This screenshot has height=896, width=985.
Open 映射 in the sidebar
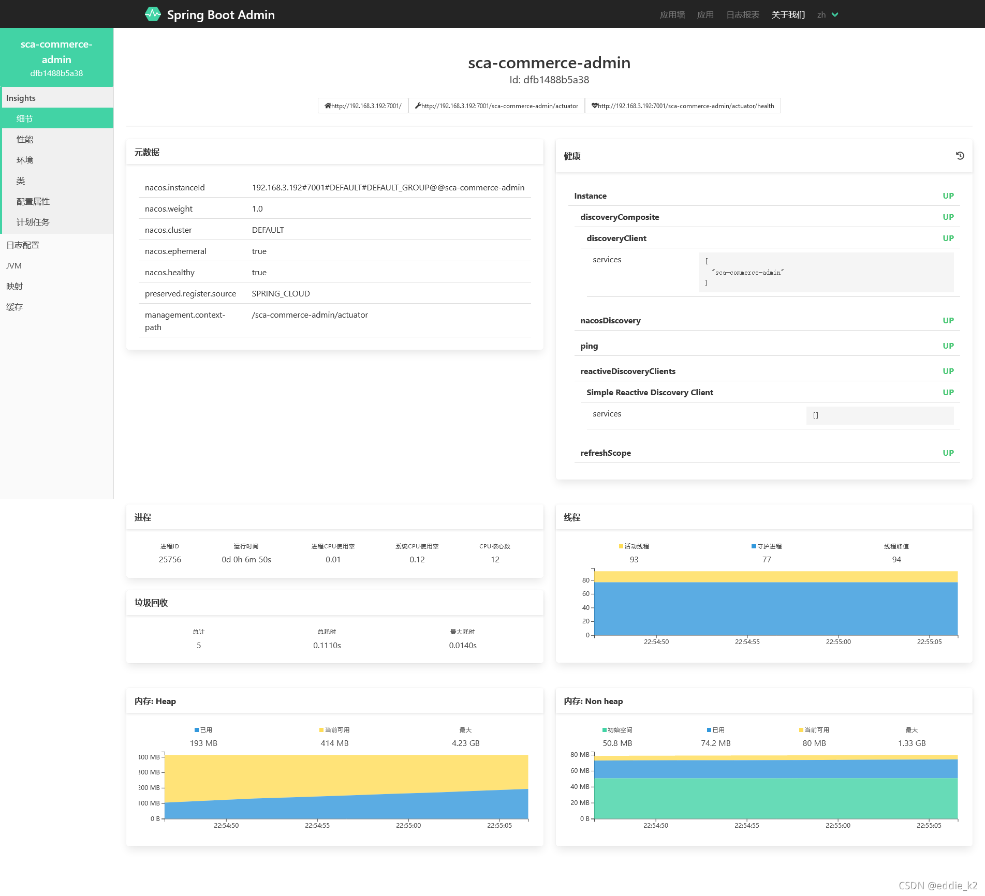click(x=57, y=286)
